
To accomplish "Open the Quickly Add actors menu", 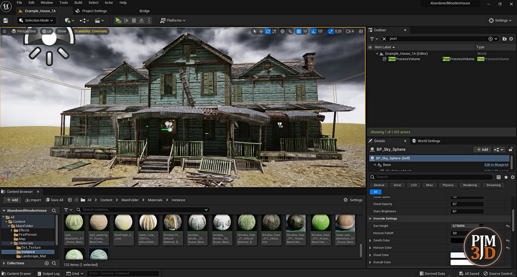I will click(68, 20).
